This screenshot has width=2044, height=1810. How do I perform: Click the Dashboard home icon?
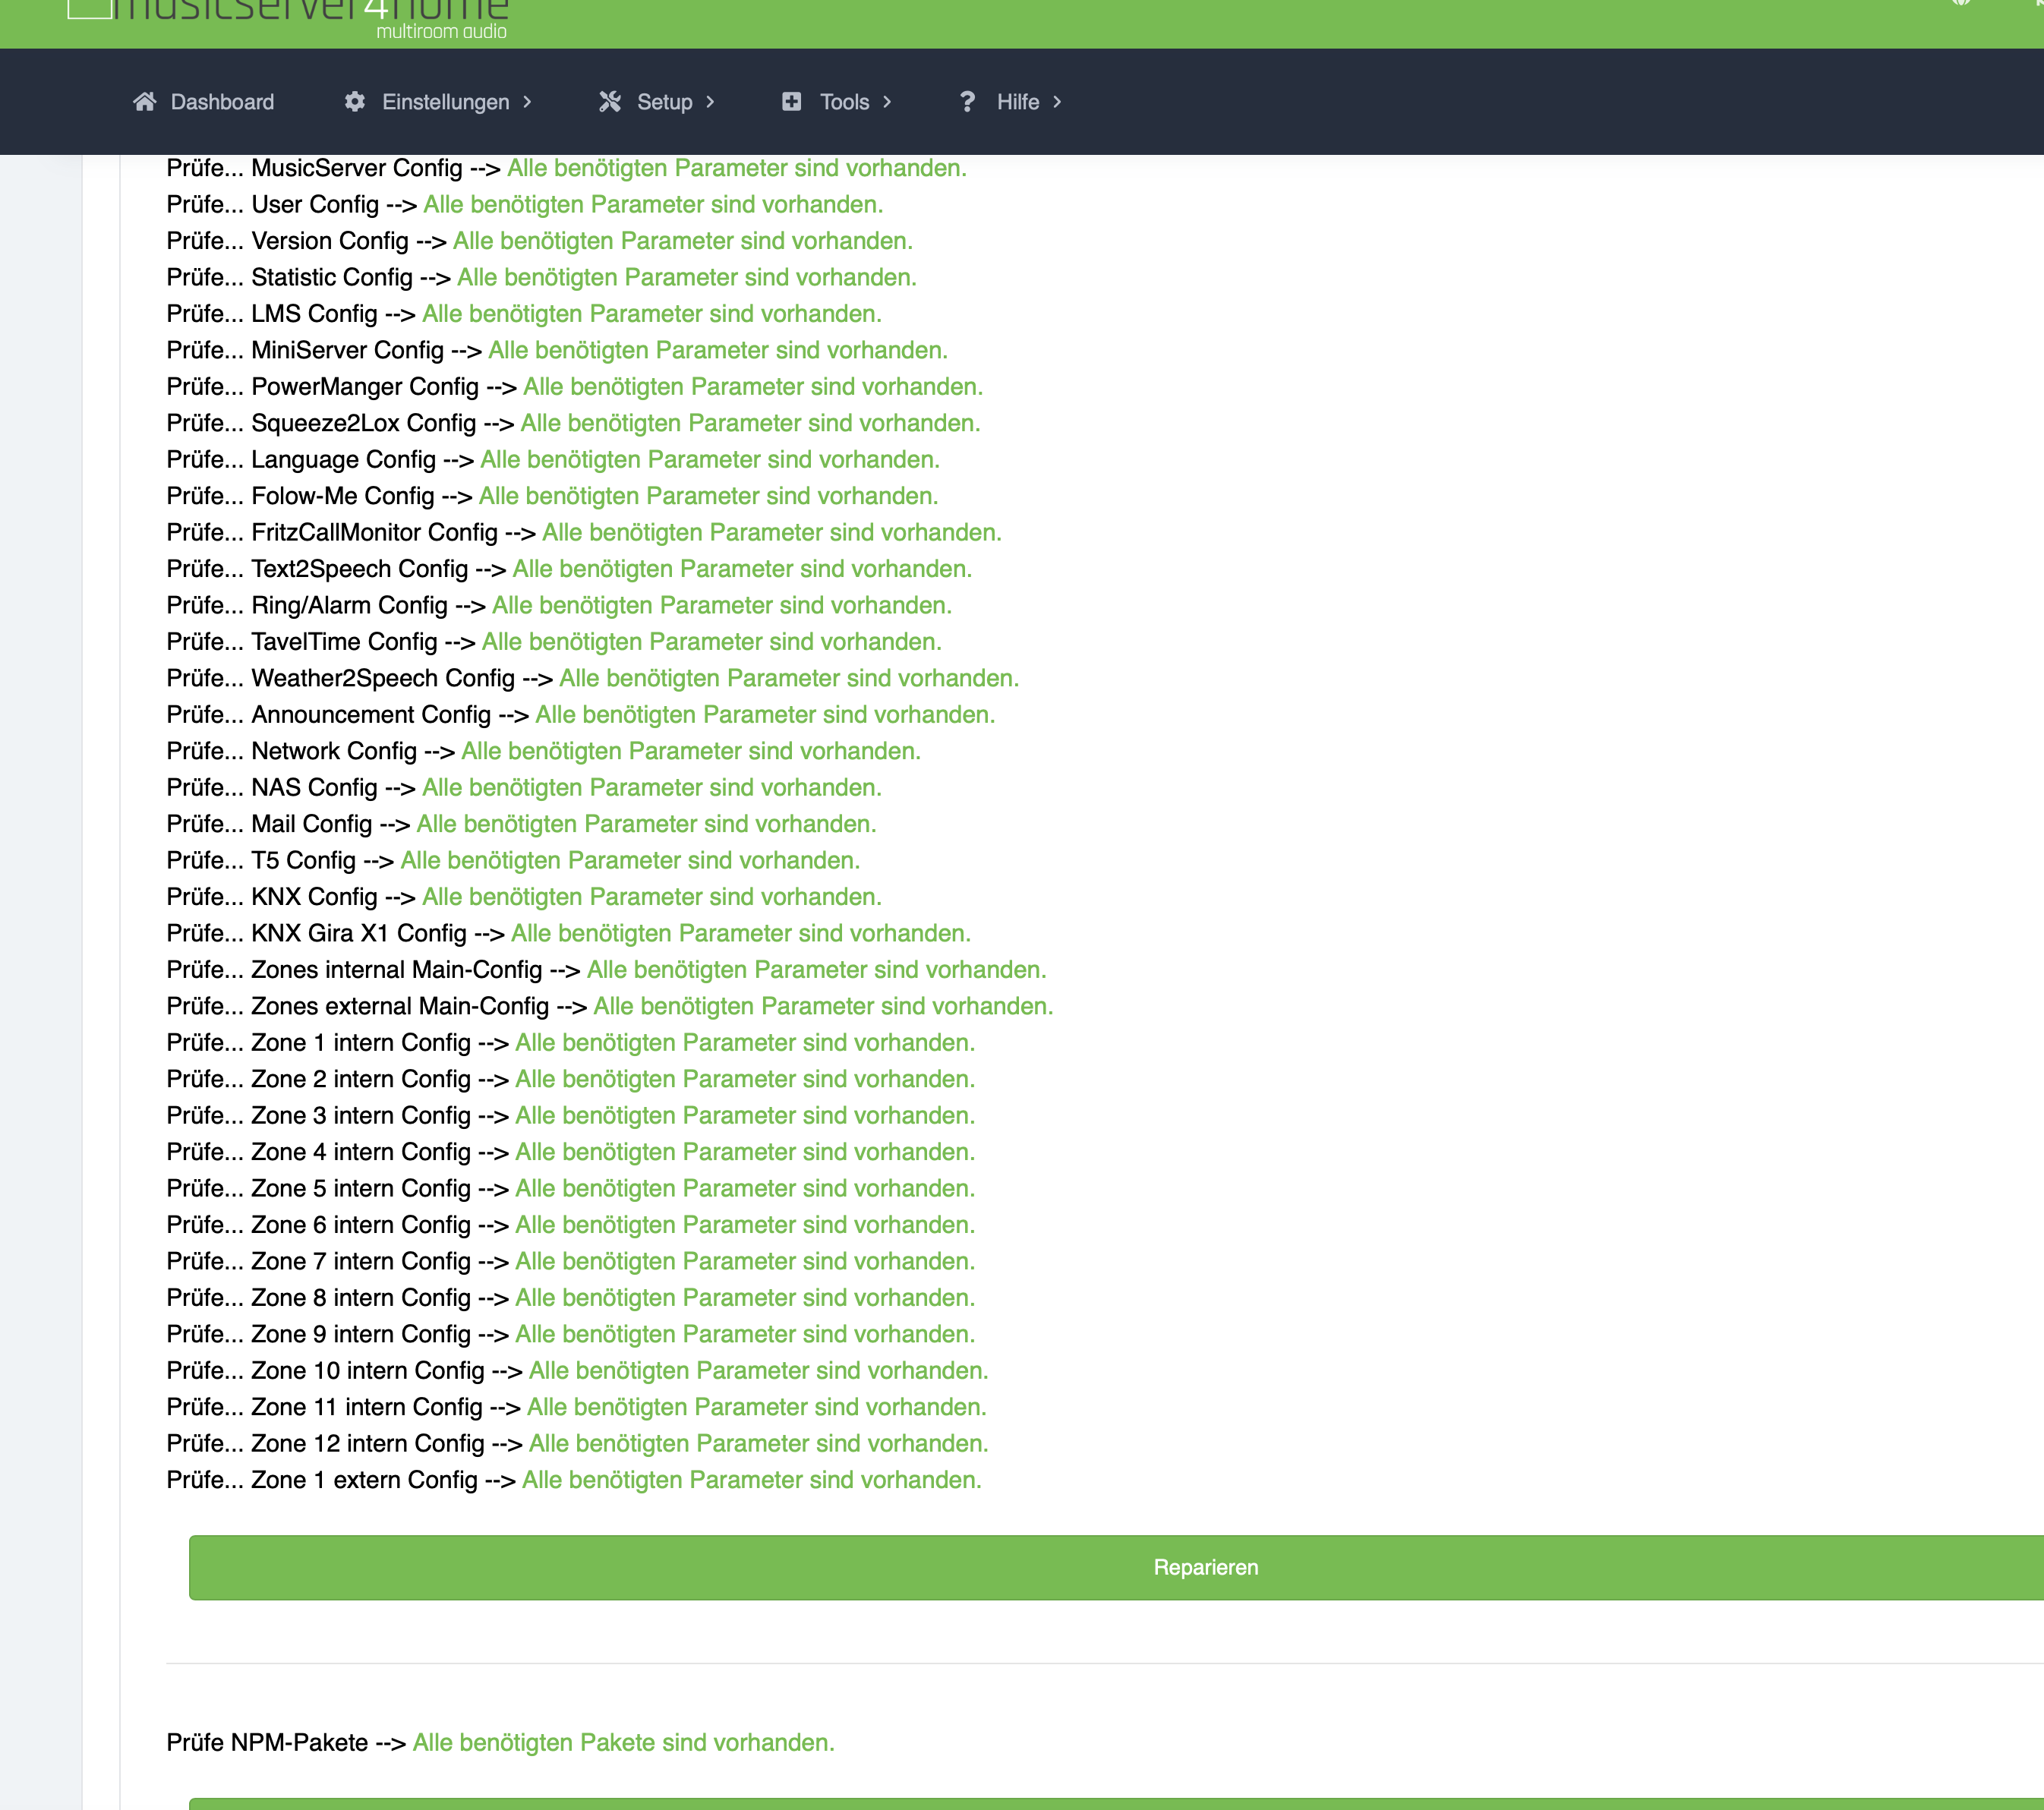tap(145, 102)
